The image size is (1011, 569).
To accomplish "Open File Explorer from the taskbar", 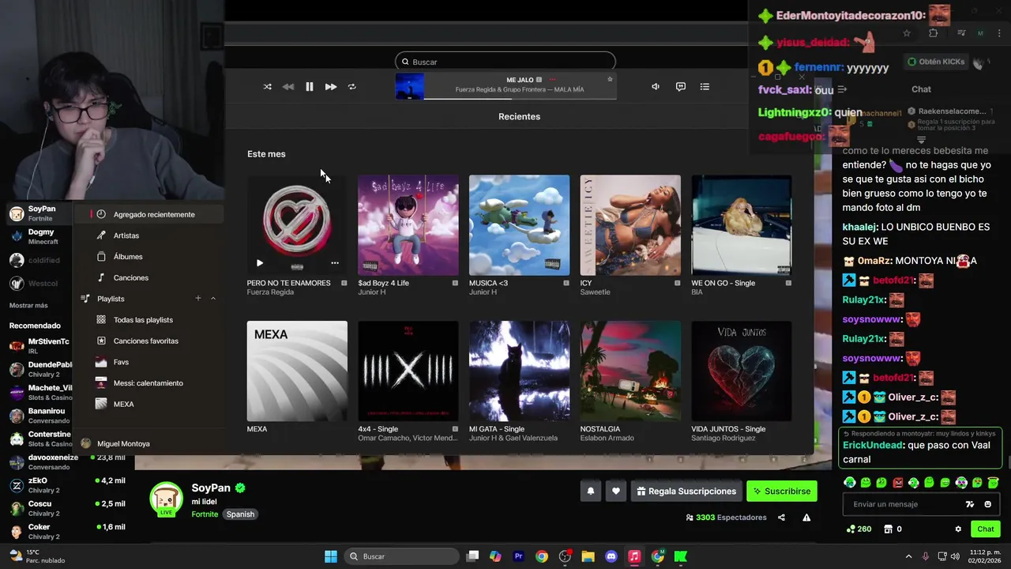I will pyautogui.click(x=588, y=556).
